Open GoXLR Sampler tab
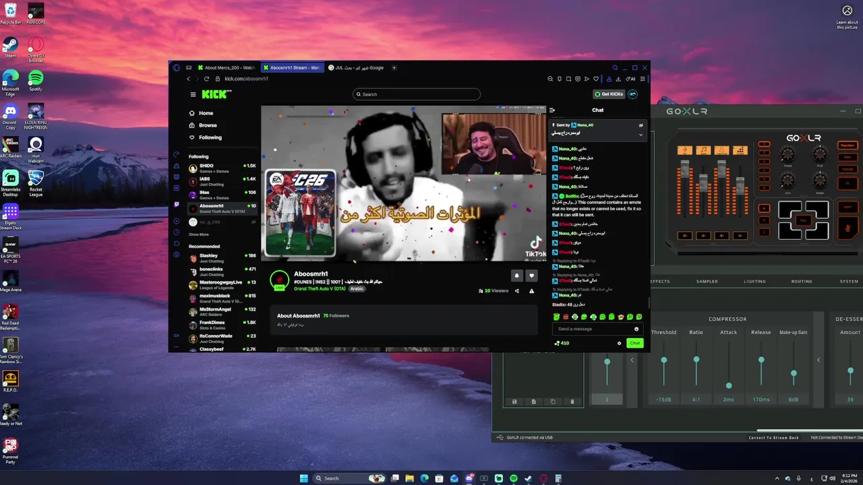The height and width of the screenshot is (485, 863). point(707,282)
